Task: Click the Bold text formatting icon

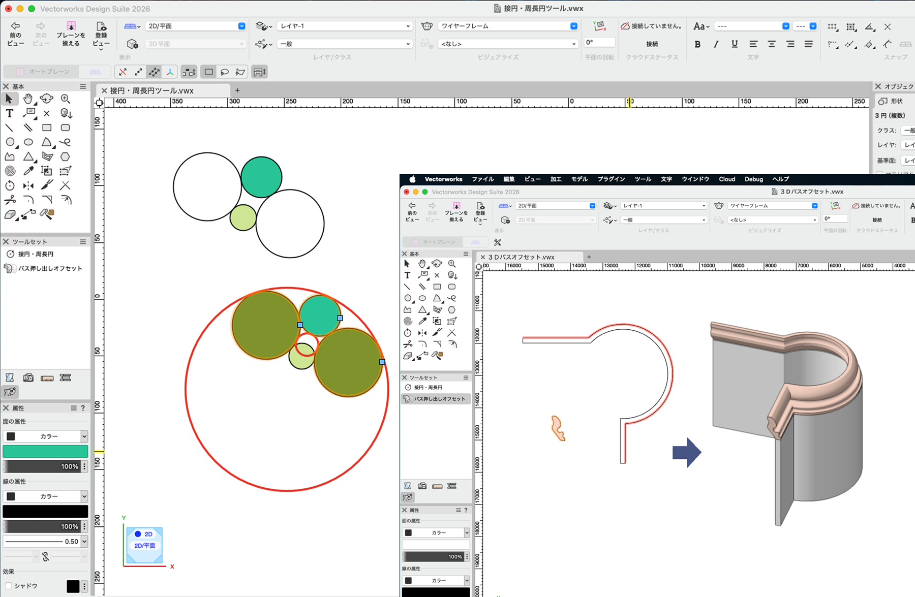Action: 697,44
